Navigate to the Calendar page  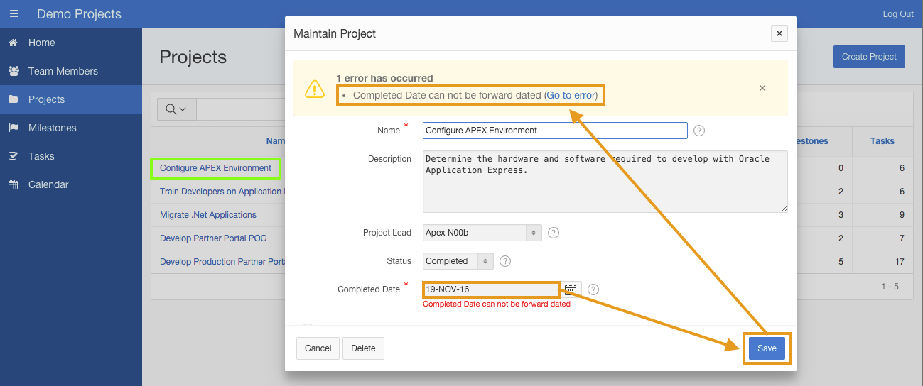(48, 184)
